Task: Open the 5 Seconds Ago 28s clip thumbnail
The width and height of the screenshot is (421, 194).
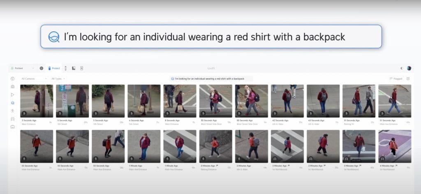Action: coord(108,101)
